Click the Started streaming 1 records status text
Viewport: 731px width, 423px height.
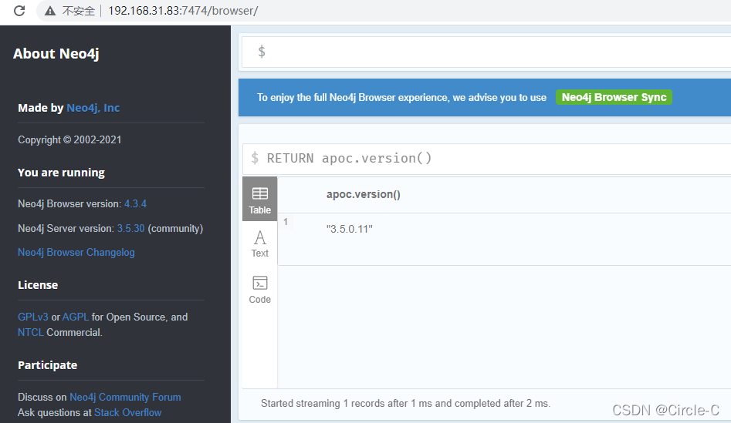[405, 404]
